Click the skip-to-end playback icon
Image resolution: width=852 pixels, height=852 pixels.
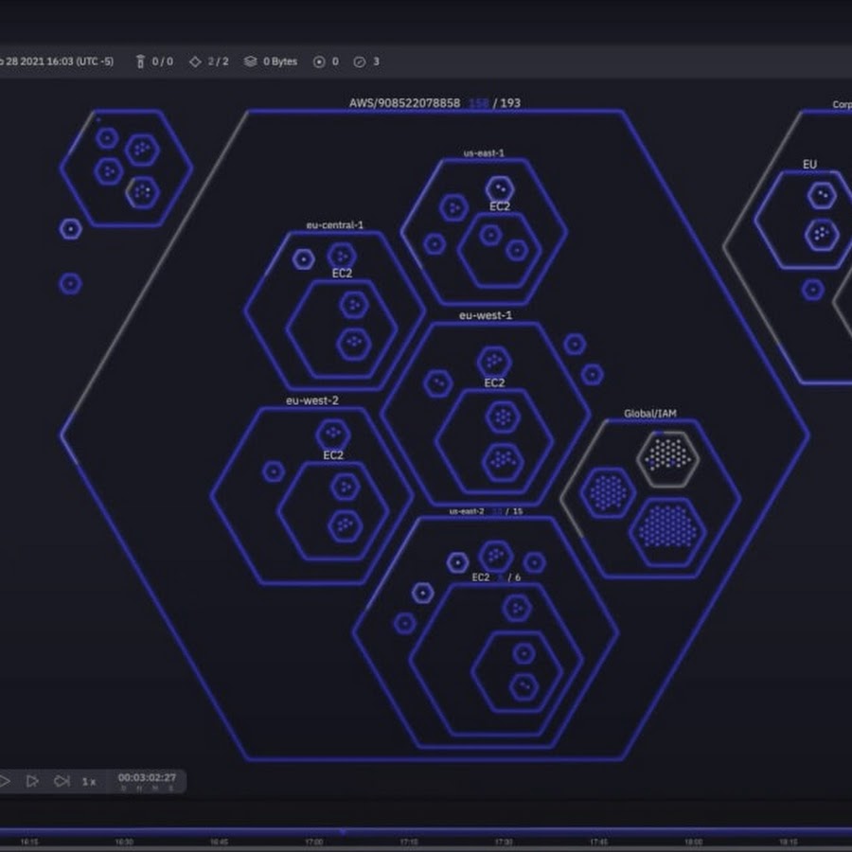[x=62, y=781]
